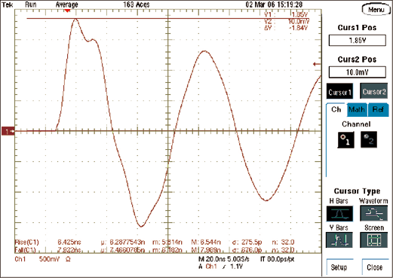Click the red trigger position marker
The height and width of the screenshot is (278, 393).
point(67,11)
